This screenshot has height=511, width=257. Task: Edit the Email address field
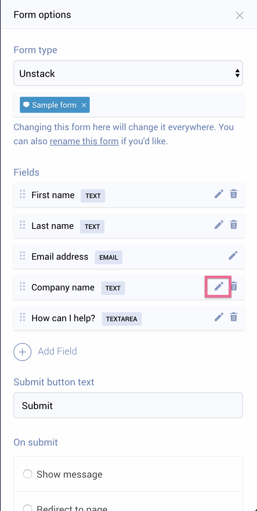point(233,255)
